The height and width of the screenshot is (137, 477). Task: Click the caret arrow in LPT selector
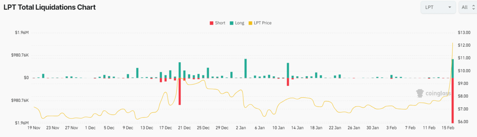point(450,7)
